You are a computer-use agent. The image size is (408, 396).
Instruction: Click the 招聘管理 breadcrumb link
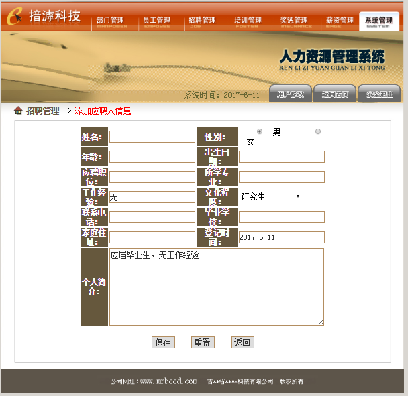coord(43,111)
